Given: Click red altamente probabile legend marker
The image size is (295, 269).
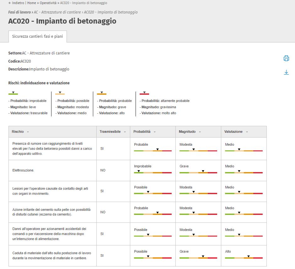Looking at the screenshot, I should coord(144,93).
